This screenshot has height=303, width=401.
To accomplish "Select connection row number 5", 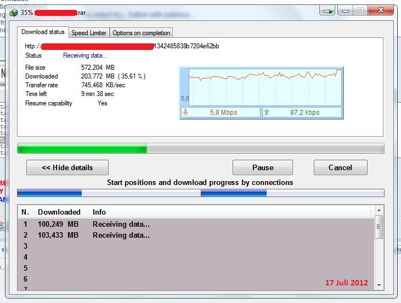I will coord(196,268).
